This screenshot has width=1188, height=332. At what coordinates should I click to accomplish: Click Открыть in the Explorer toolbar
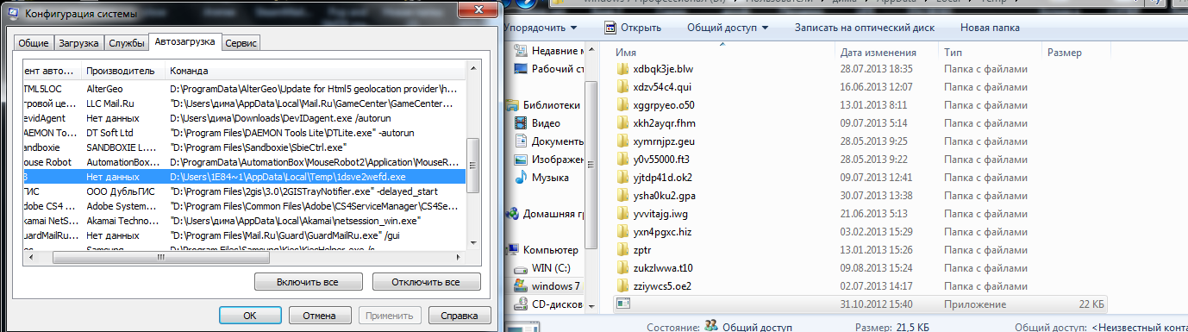pyautogui.click(x=634, y=28)
